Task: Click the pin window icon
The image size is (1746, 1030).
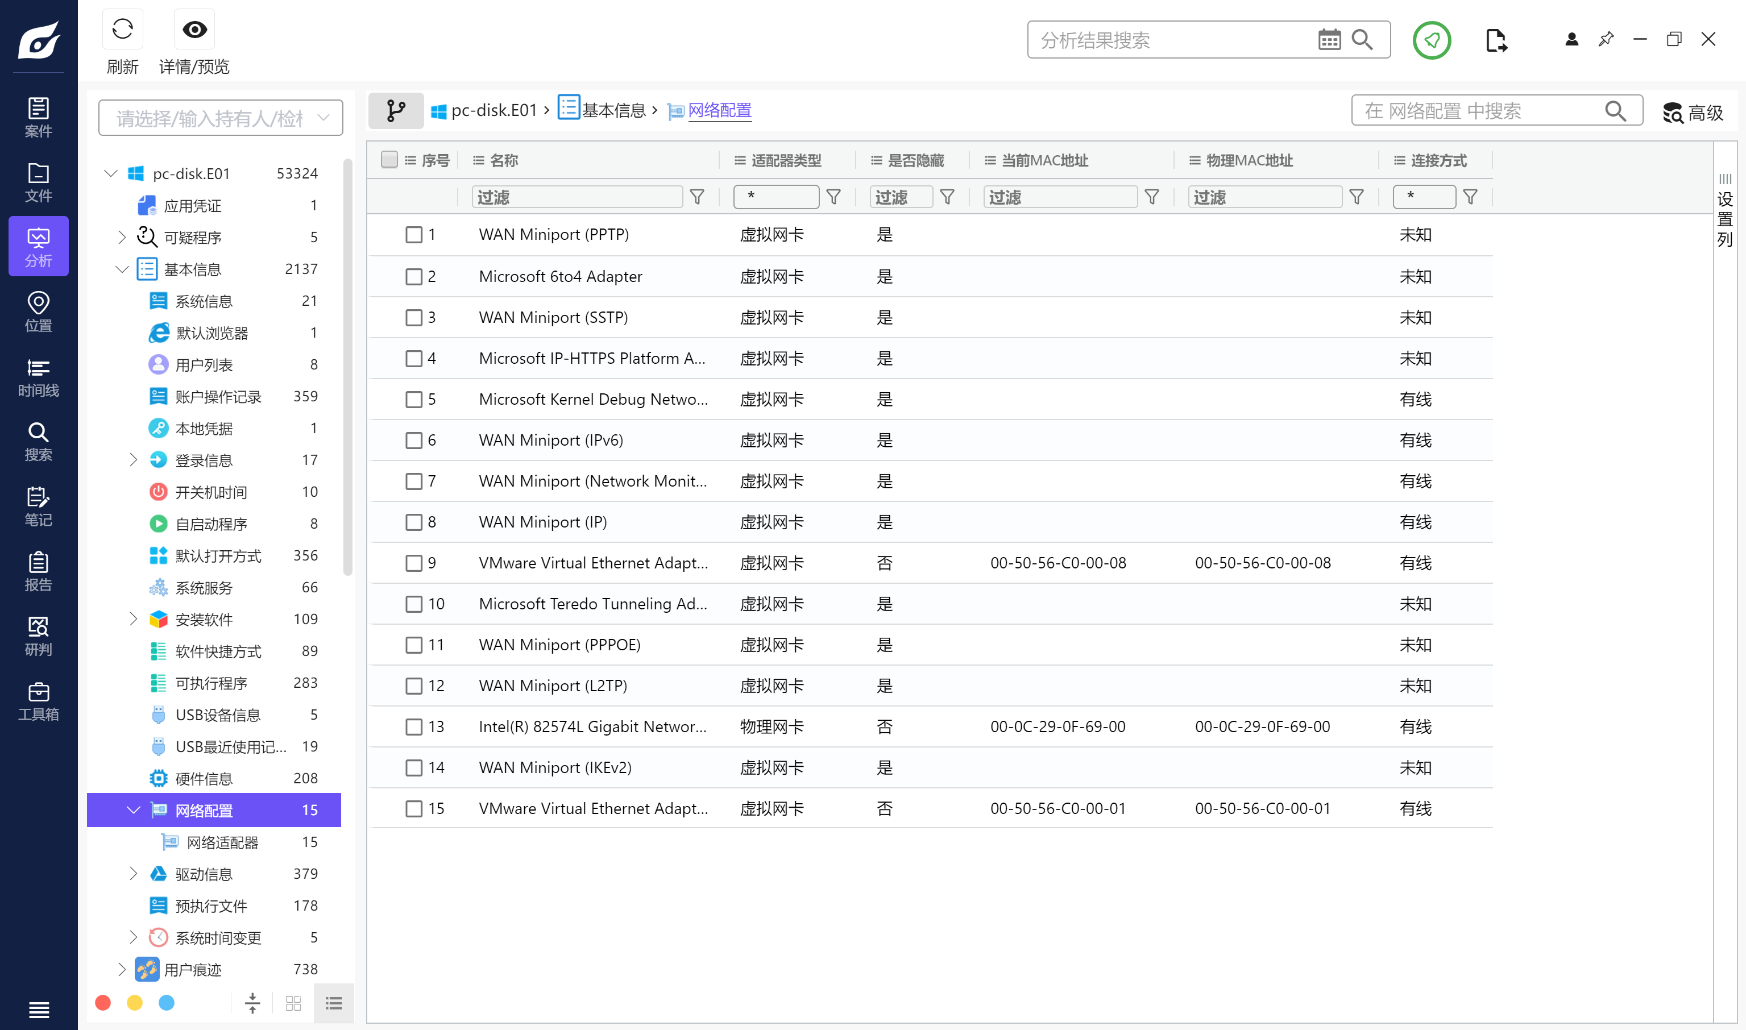Action: tap(1606, 40)
